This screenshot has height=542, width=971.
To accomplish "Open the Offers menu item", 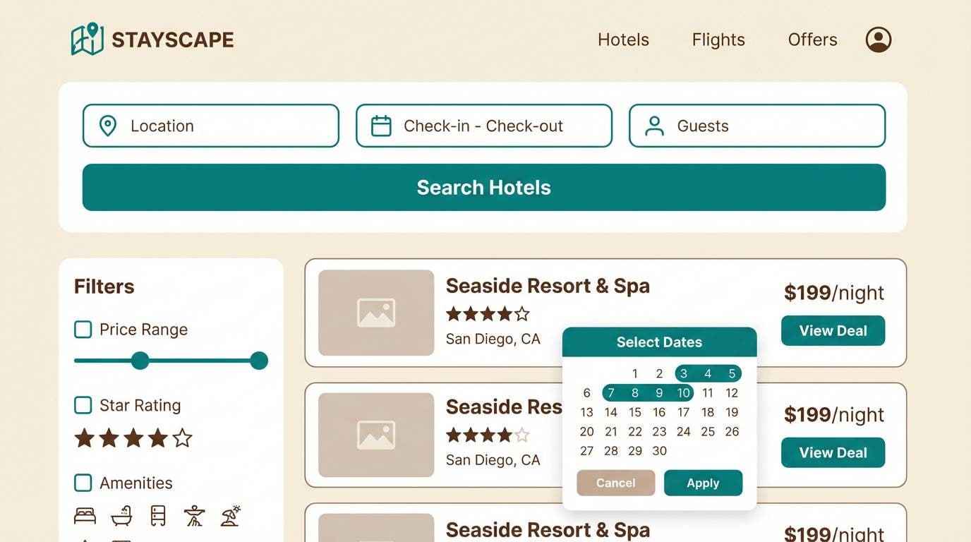I will pos(812,40).
